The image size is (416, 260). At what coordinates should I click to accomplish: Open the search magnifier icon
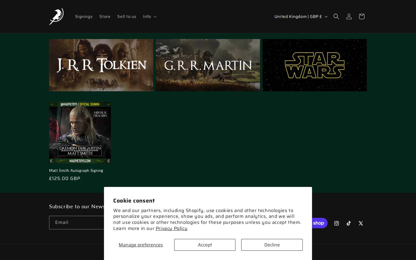coord(336,16)
